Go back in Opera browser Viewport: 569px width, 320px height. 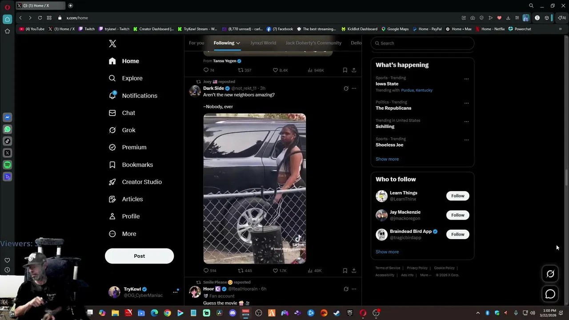coord(20,18)
